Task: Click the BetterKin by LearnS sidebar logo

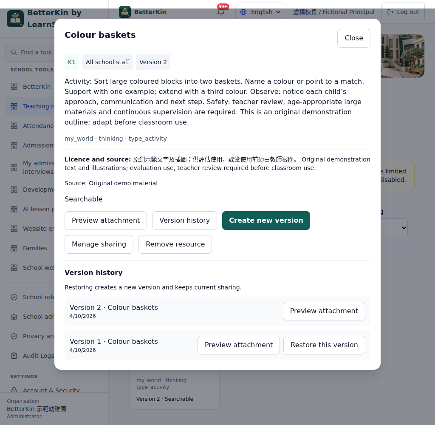Action: coord(15,19)
